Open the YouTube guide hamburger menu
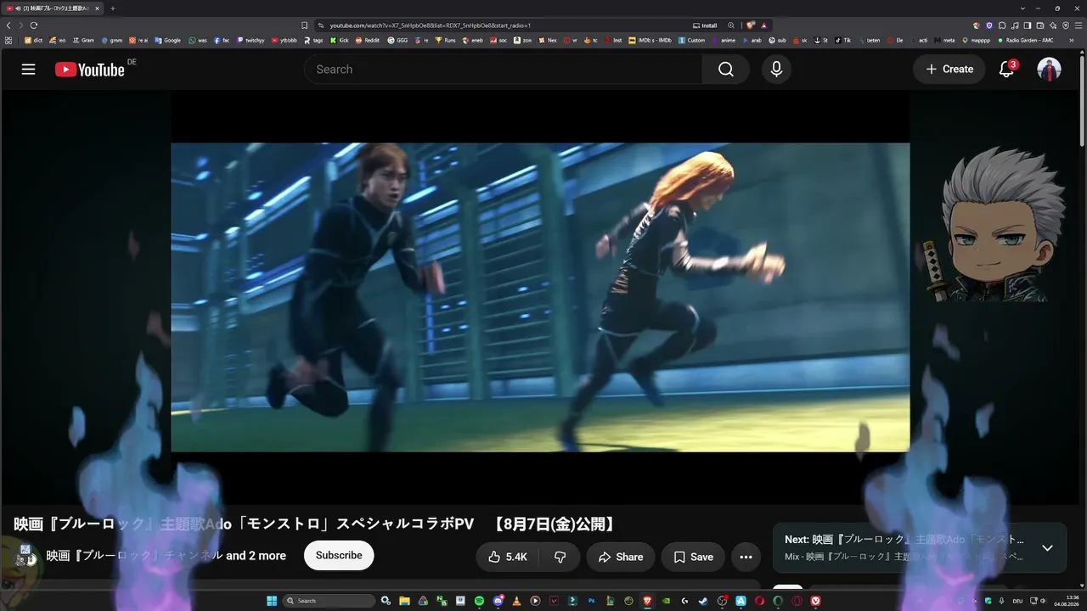Viewport: 1087px width, 611px height. 29,70
